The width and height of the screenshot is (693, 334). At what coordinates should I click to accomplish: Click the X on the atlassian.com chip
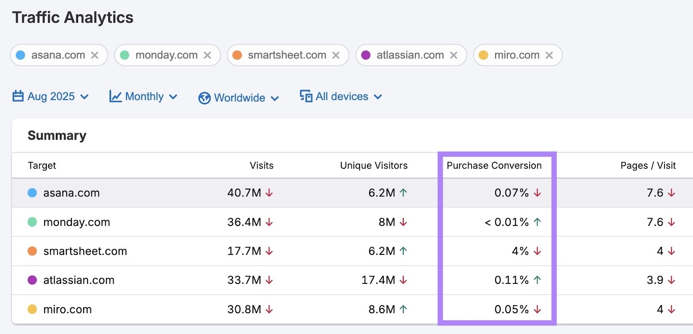(453, 55)
